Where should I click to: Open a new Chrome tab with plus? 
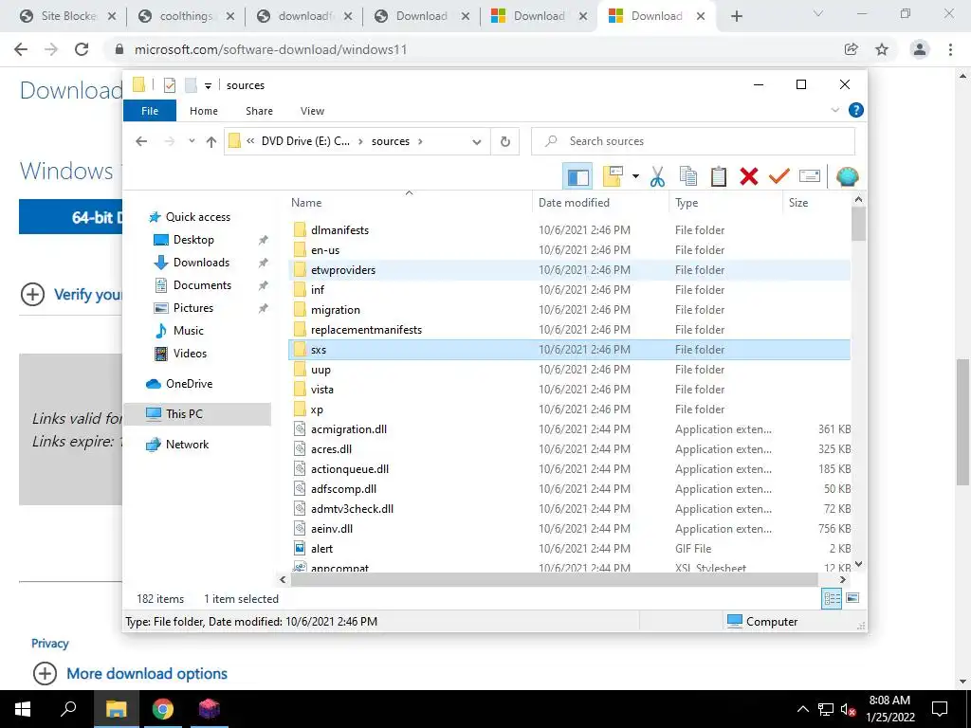(736, 16)
